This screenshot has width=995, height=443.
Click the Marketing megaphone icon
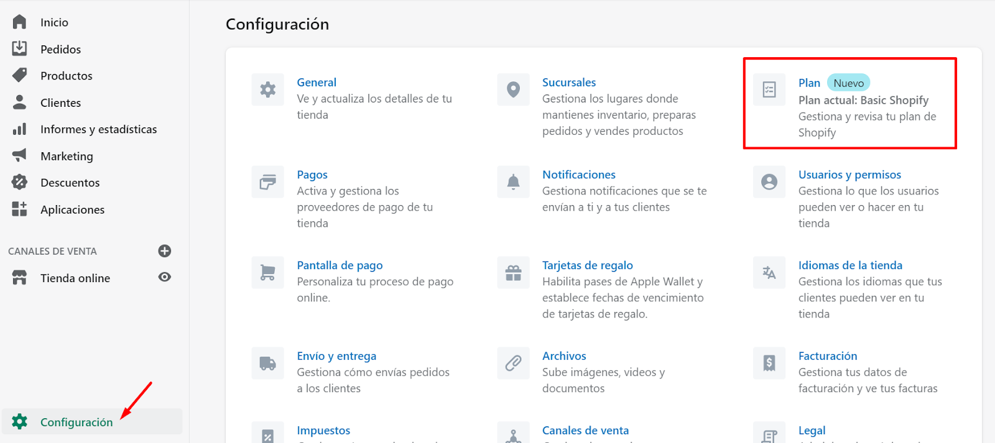point(19,155)
